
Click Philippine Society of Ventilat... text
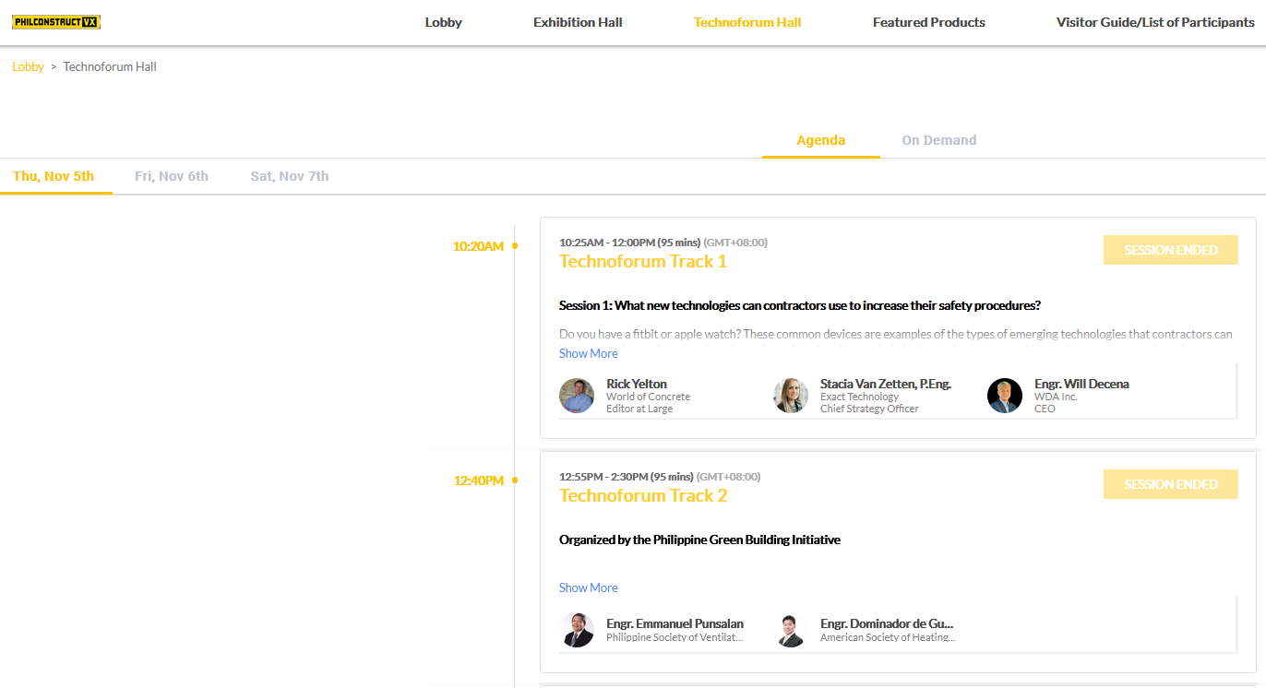coord(675,637)
